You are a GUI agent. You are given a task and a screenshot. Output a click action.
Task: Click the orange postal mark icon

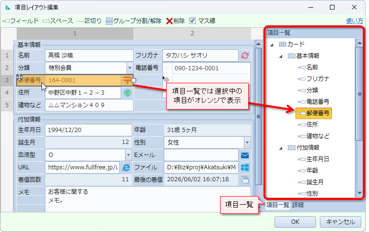coord(127,80)
